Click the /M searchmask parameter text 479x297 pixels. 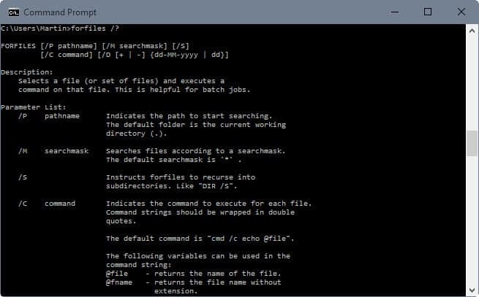click(x=53, y=151)
